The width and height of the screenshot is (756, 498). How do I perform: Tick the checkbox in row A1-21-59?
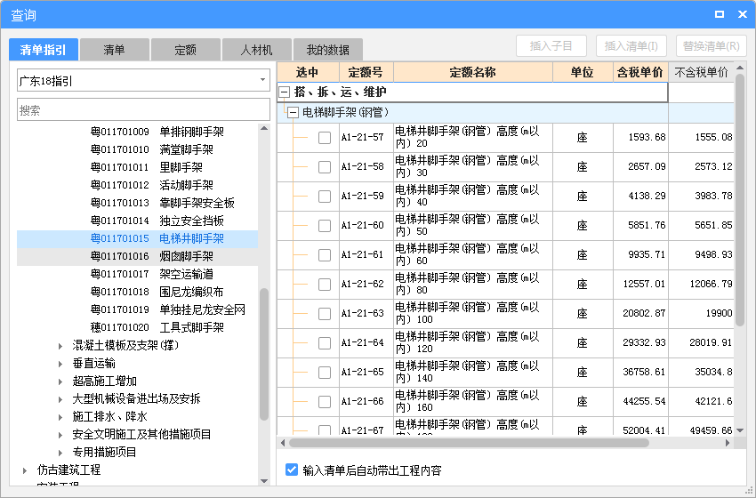pos(325,197)
